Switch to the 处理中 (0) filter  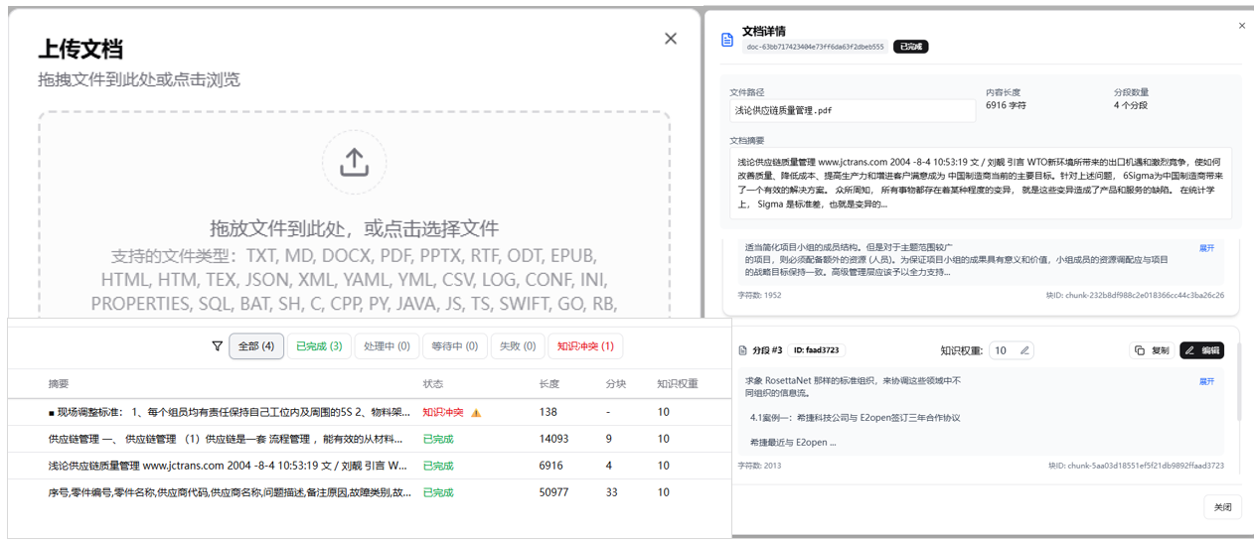pos(387,346)
